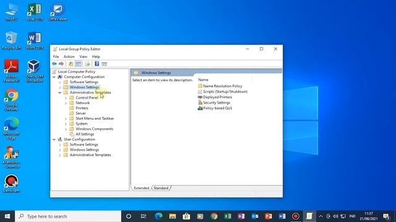Collapse Administrative Templates under Computer Configuration

(x=60, y=92)
